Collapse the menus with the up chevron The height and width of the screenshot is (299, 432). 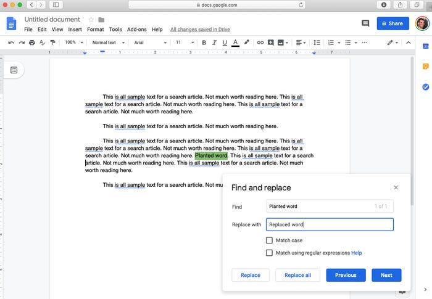point(409,43)
